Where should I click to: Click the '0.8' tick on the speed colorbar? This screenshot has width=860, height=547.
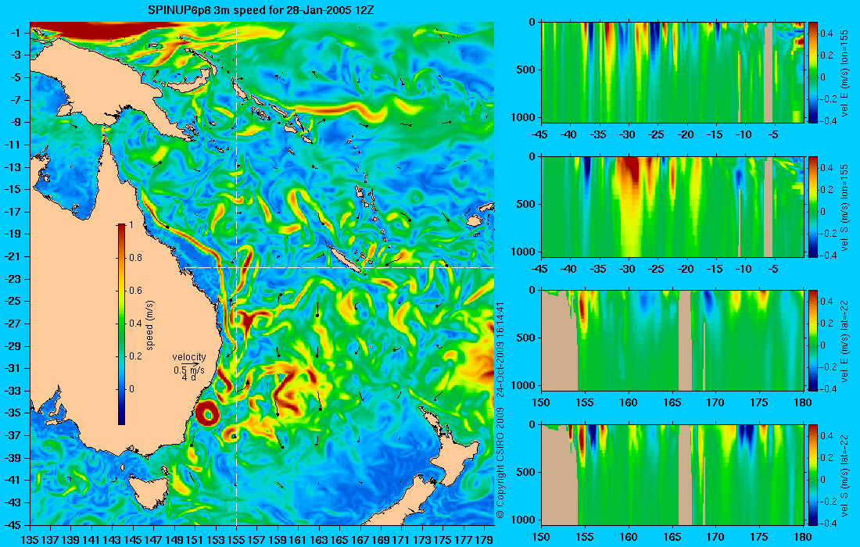(135, 258)
